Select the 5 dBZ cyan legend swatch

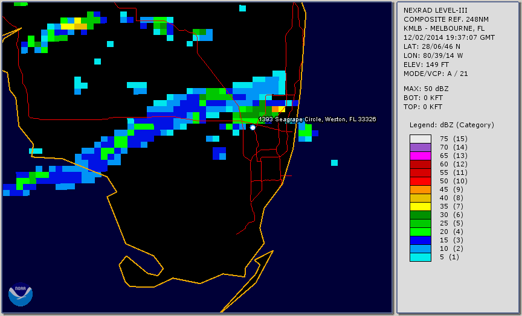[x=420, y=257]
